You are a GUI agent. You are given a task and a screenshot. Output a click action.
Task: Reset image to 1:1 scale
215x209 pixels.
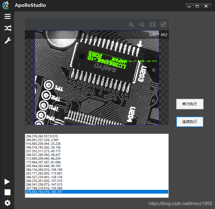[x=152, y=25]
